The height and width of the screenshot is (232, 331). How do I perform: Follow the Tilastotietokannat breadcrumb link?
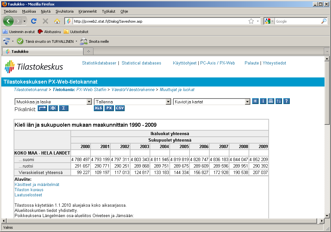pyautogui.click(x=31, y=89)
